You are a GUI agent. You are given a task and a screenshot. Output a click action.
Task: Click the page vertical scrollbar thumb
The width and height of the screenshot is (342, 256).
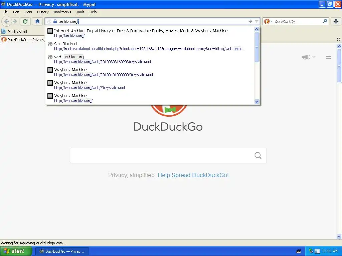(339, 66)
